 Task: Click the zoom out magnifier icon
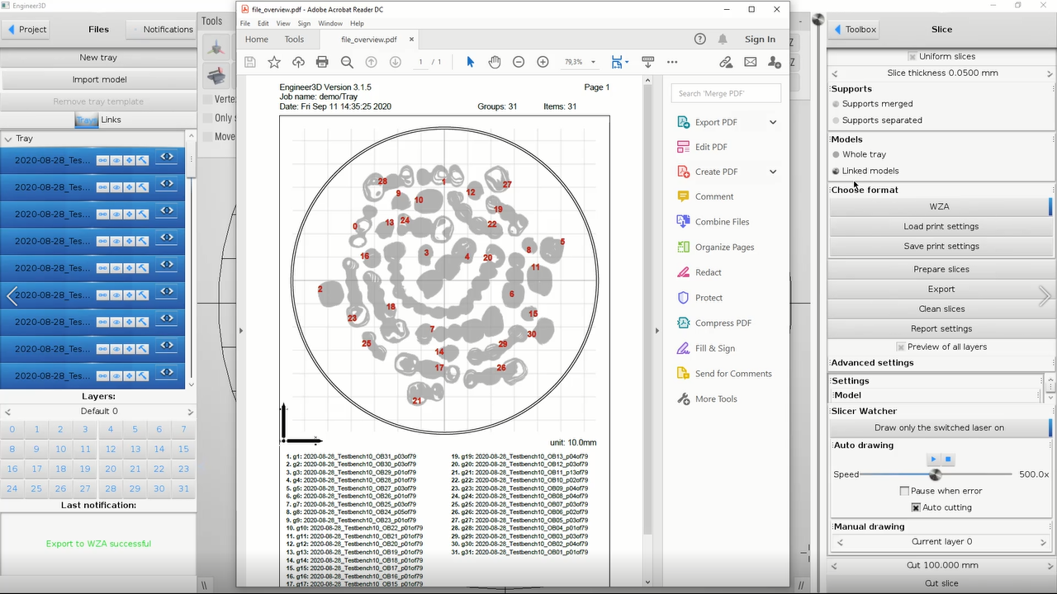click(x=347, y=62)
